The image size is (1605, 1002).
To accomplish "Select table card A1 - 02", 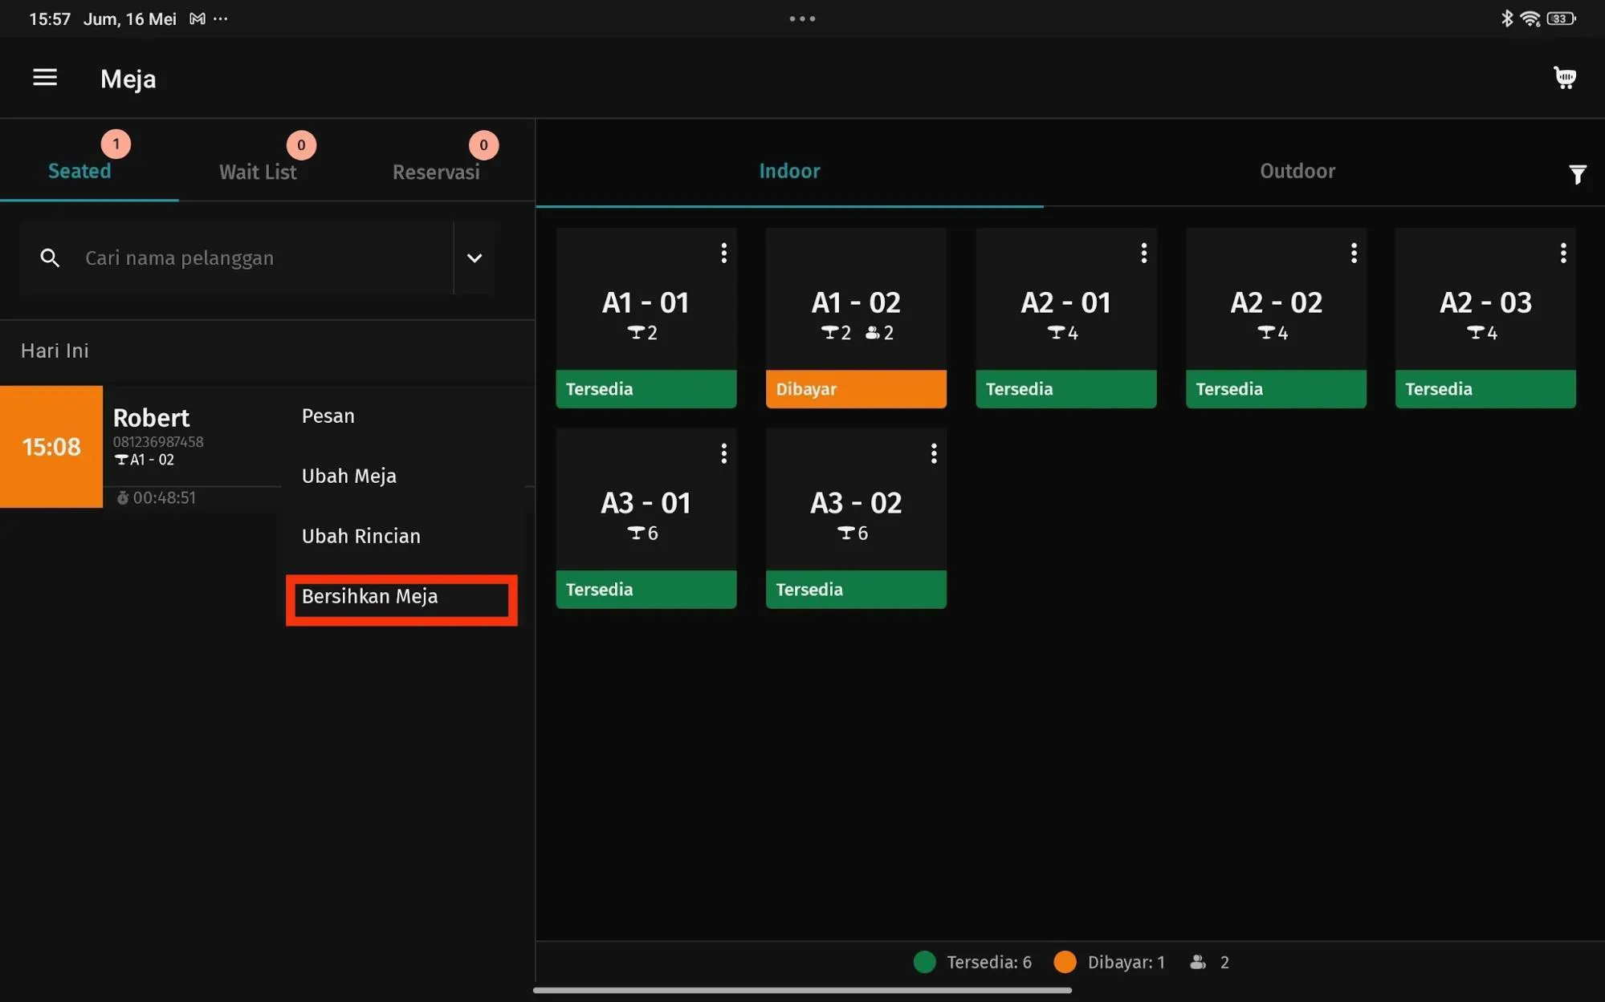I will (x=856, y=318).
